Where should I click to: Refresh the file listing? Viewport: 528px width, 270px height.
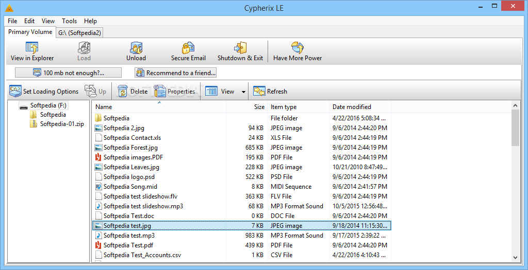pyautogui.click(x=270, y=92)
